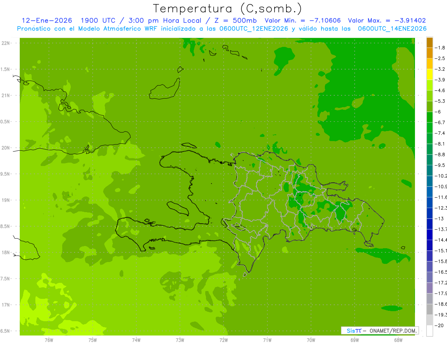Click the '75W' longitude axis label
The height and width of the screenshot is (345, 447).
tap(92, 340)
